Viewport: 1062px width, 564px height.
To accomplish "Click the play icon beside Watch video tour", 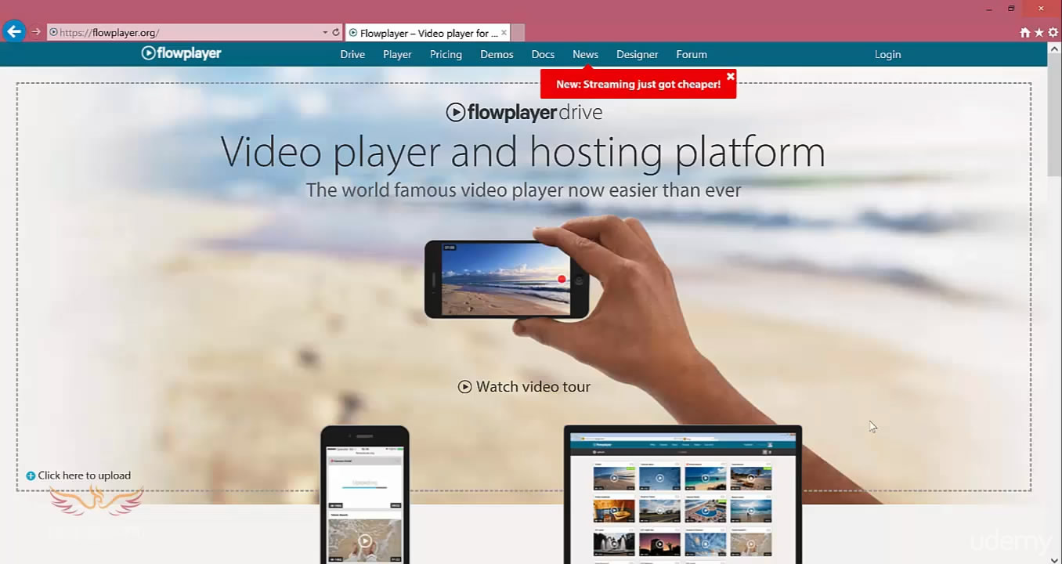I will click(x=464, y=386).
